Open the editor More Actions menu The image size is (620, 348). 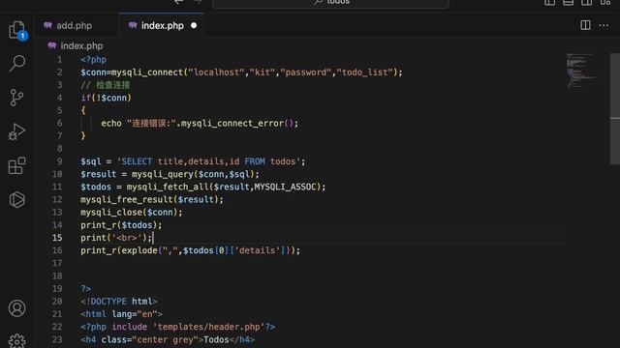[x=604, y=25]
